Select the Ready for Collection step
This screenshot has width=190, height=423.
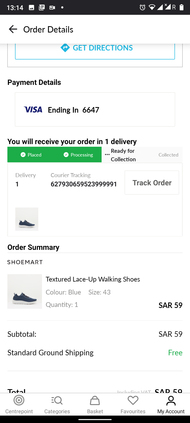tap(123, 155)
